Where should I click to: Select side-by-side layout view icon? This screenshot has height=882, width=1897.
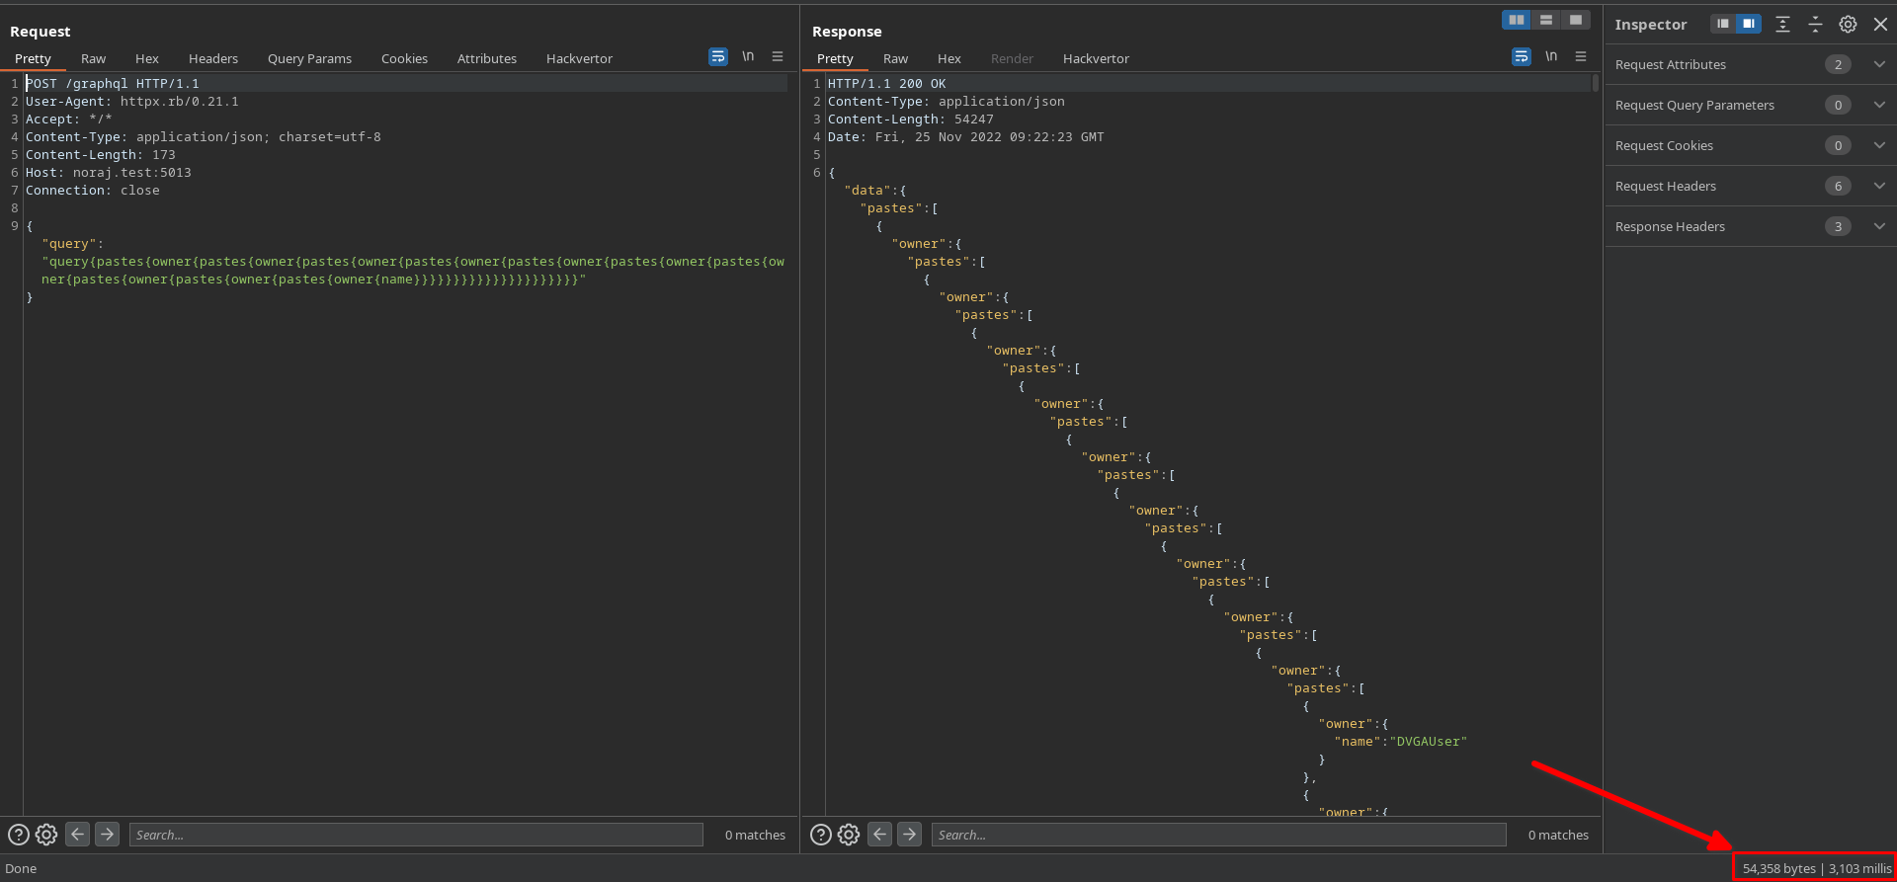pyautogui.click(x=1516, y=20)
